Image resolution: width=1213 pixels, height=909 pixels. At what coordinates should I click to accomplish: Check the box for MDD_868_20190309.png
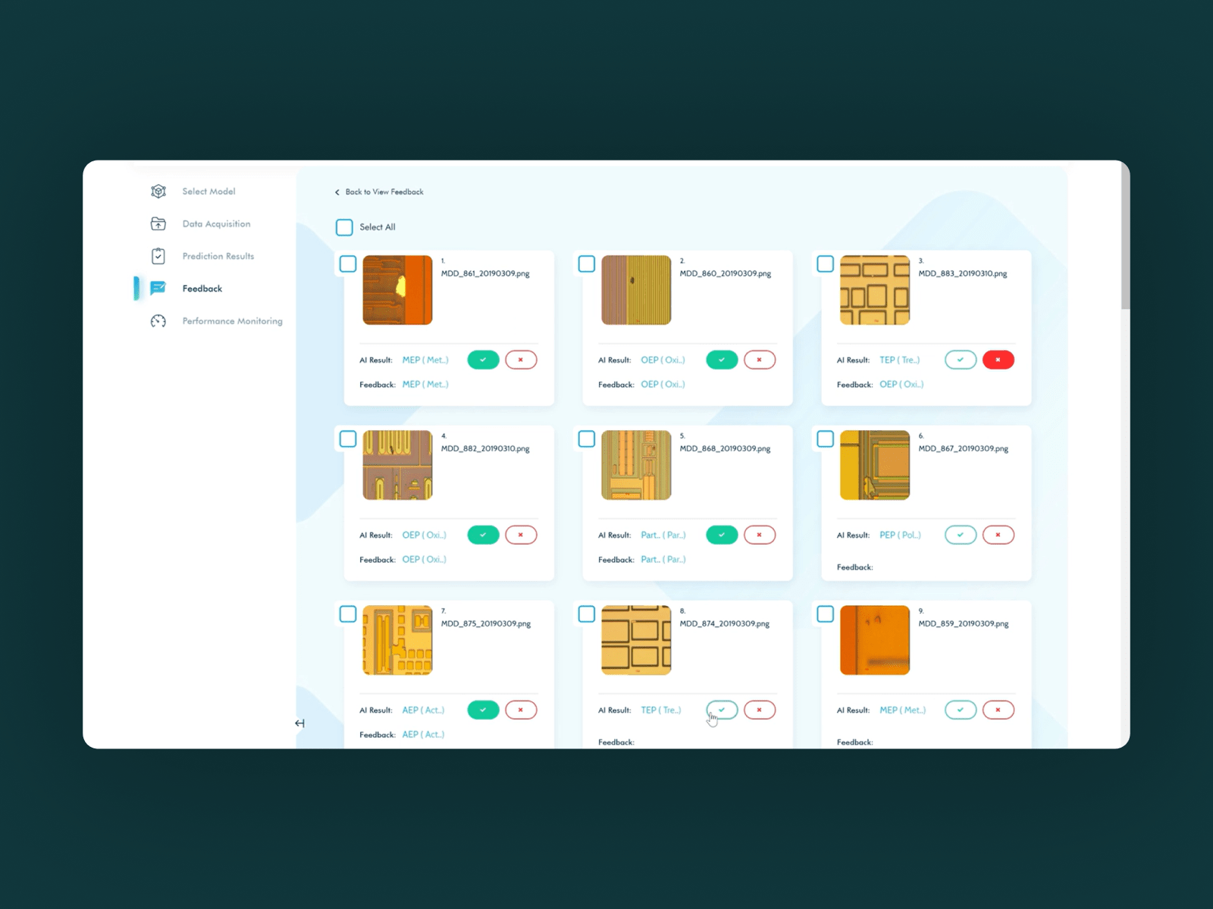click(x=587, y=439)
